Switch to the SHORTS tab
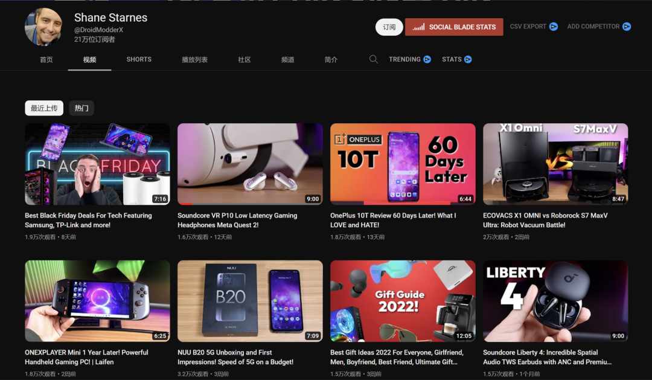Image resolution: width=652 pixels, height=380 pixels. (x=139, y=60)
